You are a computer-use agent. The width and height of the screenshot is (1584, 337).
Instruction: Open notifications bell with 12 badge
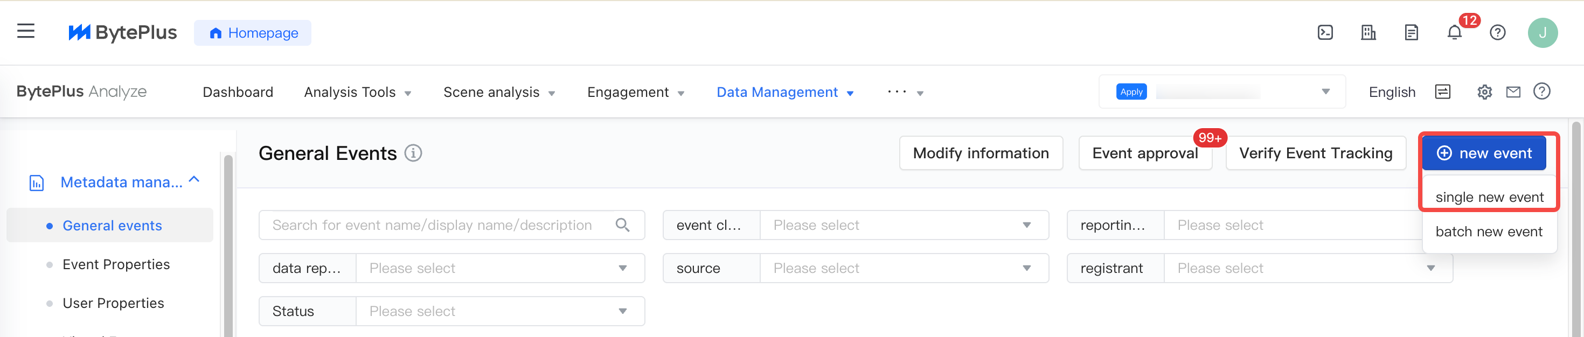click(1454, 33)
